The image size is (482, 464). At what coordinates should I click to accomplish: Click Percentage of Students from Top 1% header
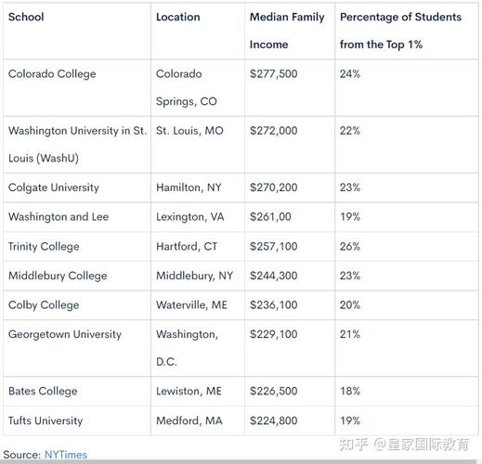[x=400, y=31]
